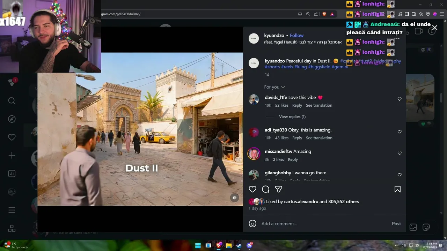
Task: Open Steam from the taskbar
Action: [239, 245]
